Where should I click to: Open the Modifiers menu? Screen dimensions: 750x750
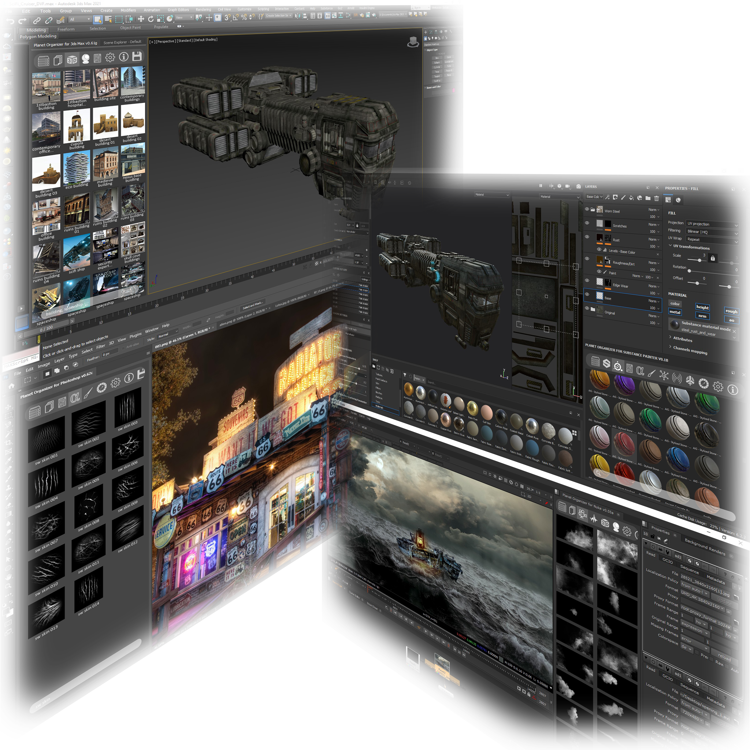pos(128,11)
